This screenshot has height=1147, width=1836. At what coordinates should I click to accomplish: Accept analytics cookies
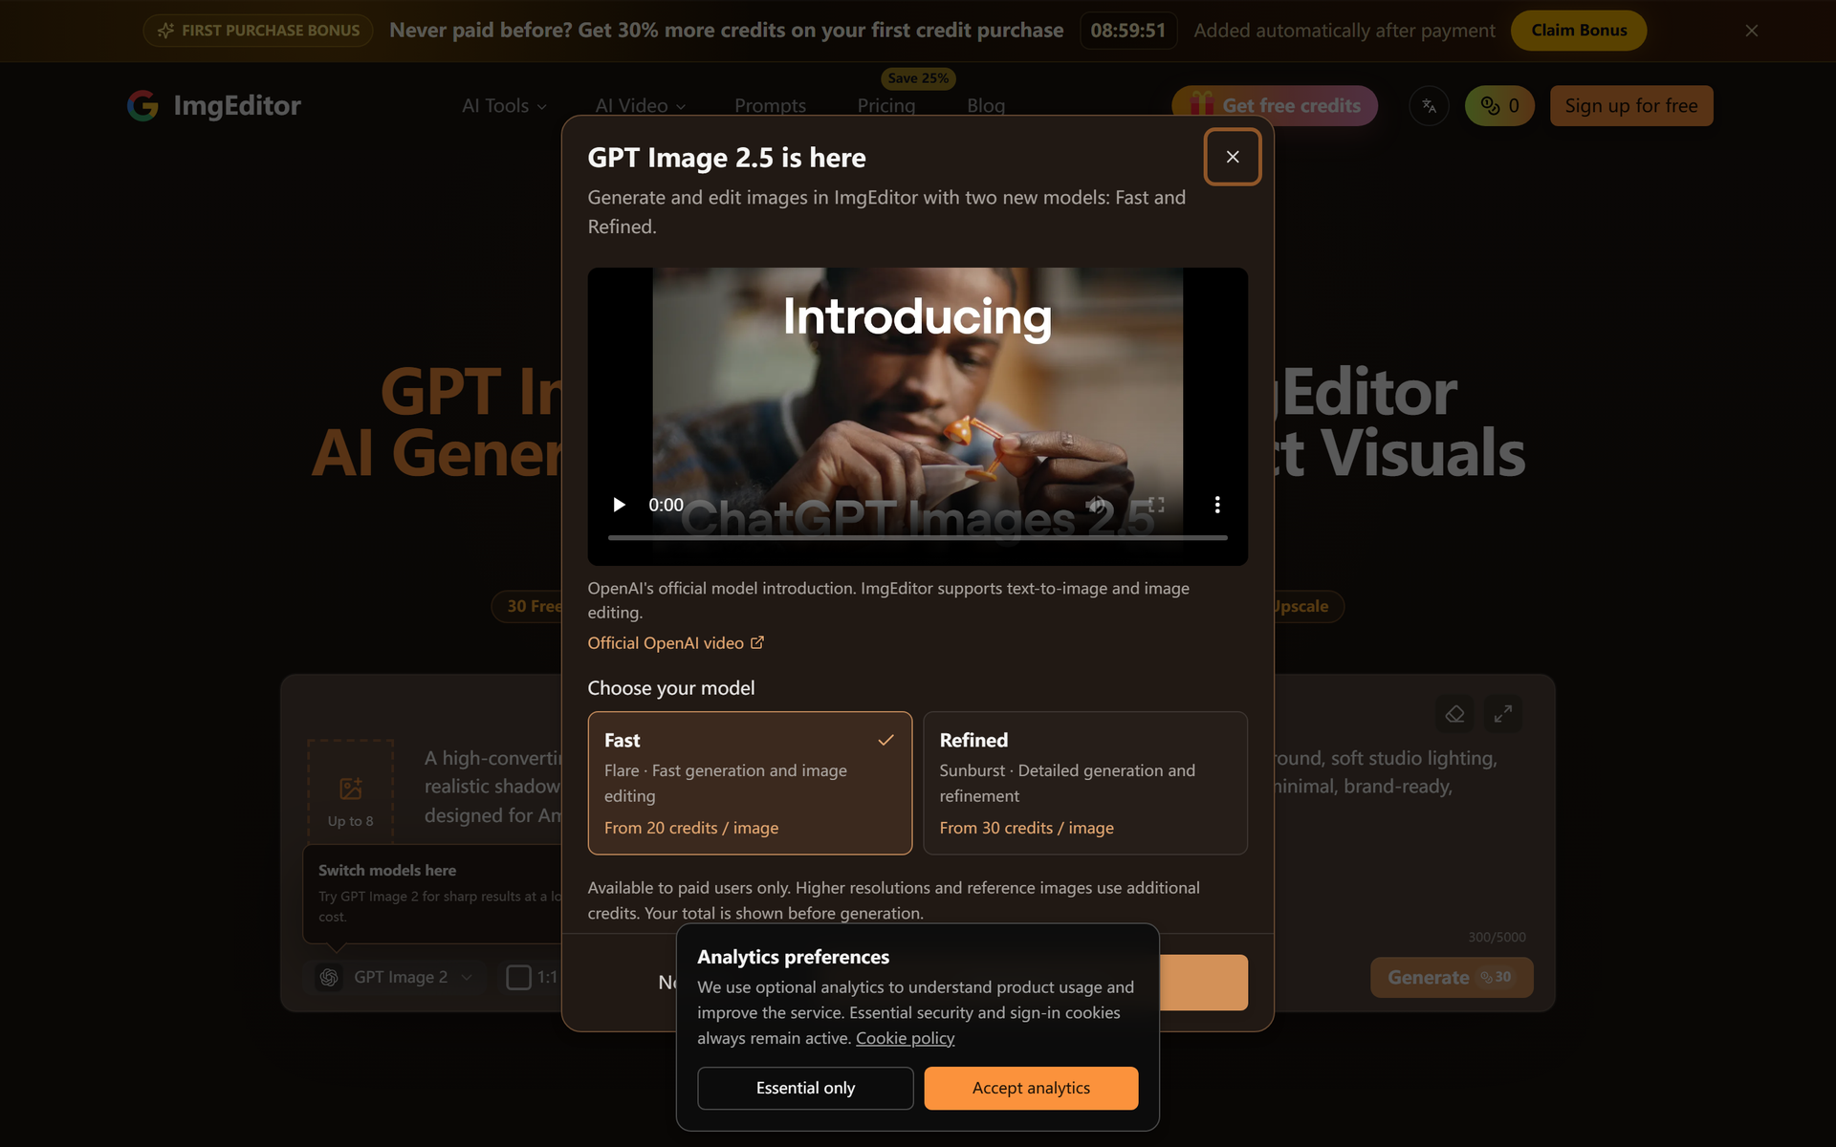[x=1031, y=1088]
